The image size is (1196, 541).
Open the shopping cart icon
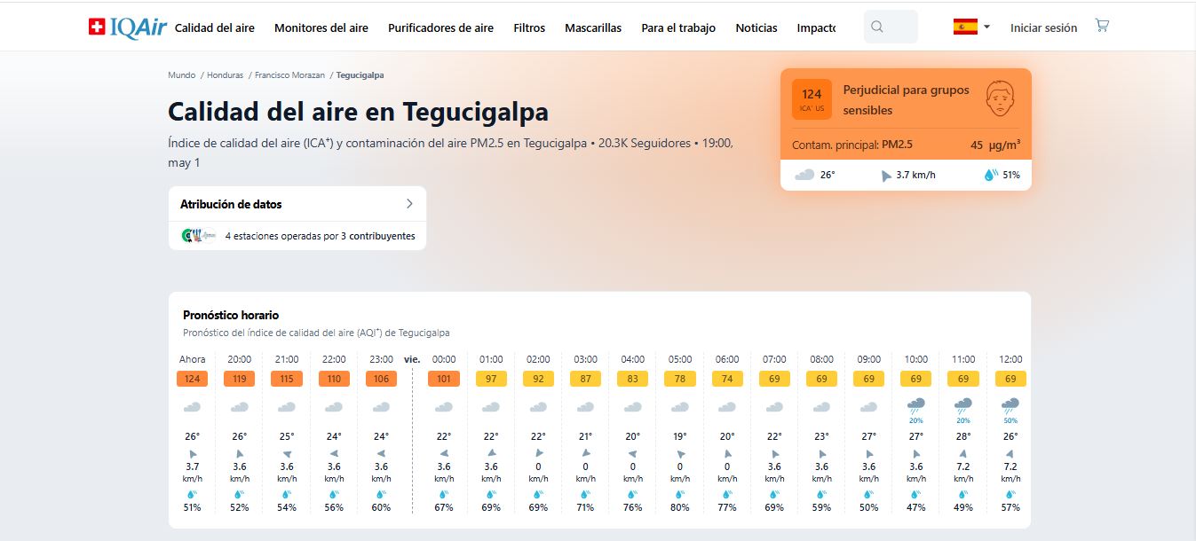(x=1102, y=26)
